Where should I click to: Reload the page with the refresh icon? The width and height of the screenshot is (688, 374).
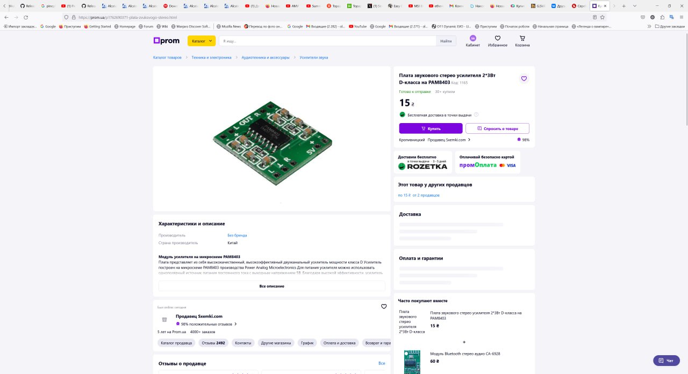click(26, 17)
